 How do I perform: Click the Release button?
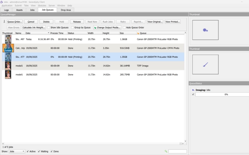click(x=77, y=22)
